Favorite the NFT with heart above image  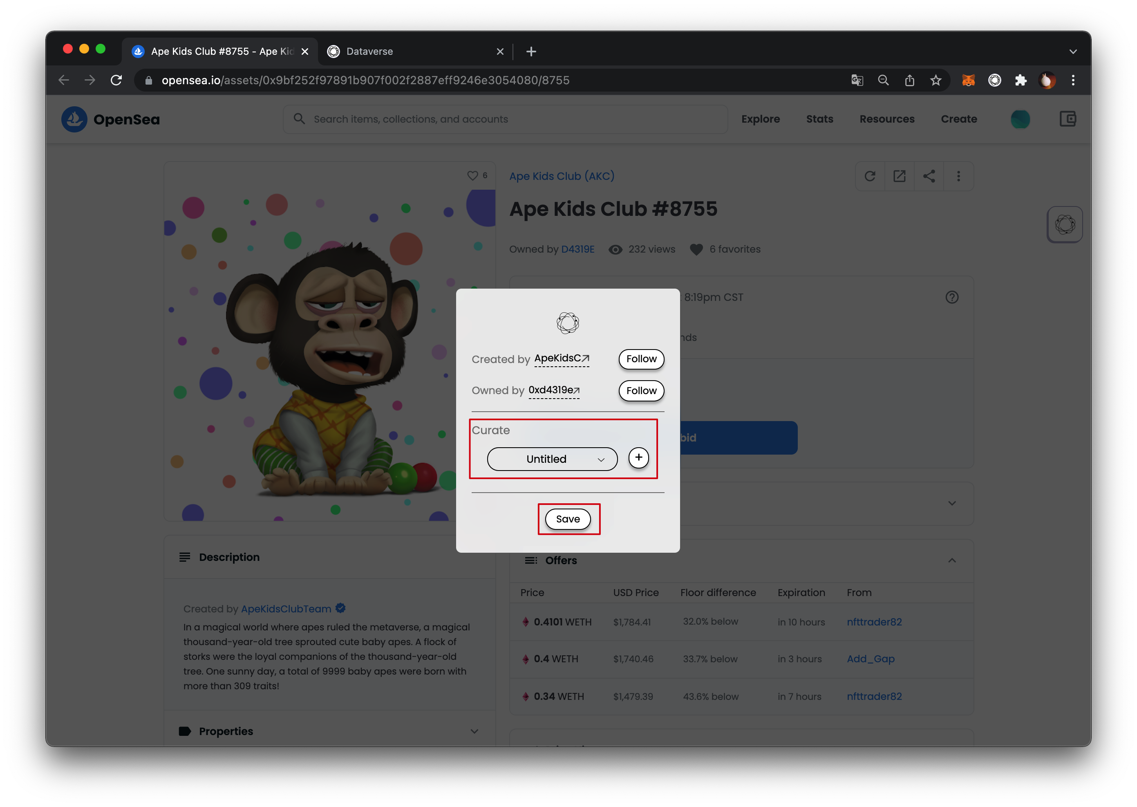pyautogui.click(x=472, y=175)
